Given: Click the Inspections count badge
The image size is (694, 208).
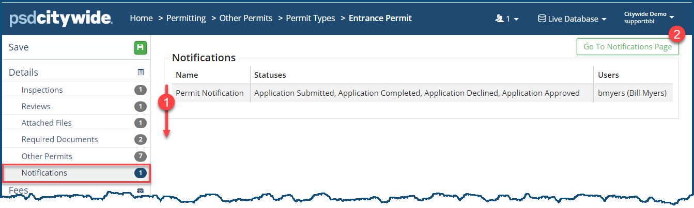Looking at the screenshot, I should pos(140,90).
